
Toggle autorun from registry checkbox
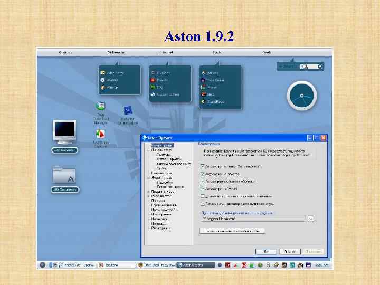pos(203,174)
